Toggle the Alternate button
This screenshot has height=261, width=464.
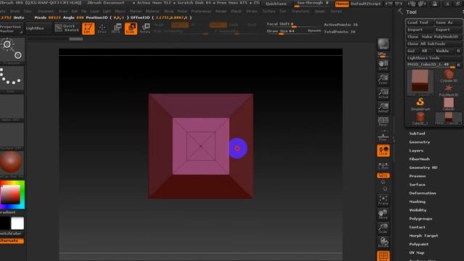pyautogui.click(x=12, y=241)
